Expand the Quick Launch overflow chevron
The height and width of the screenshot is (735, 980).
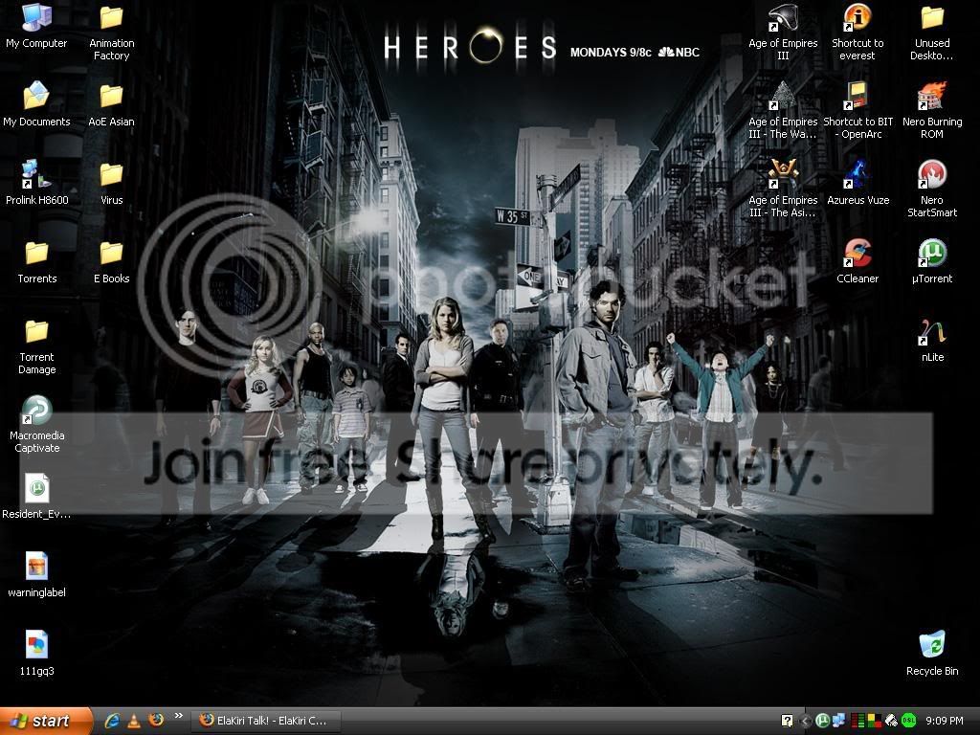tap(179, 716)
